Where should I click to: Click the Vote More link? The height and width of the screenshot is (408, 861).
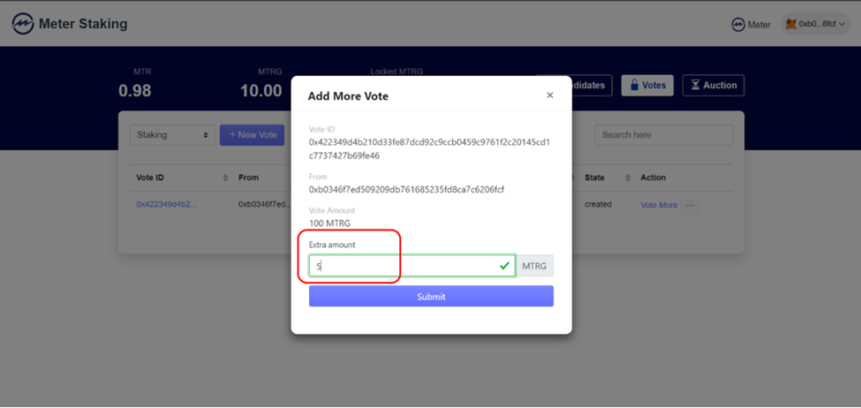click(659, 205)
